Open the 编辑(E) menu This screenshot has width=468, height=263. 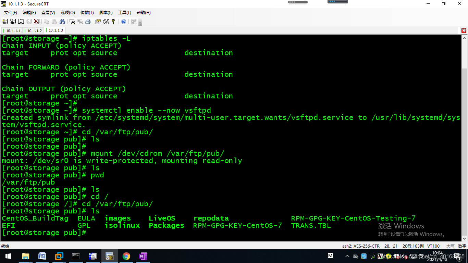point(29,13)
